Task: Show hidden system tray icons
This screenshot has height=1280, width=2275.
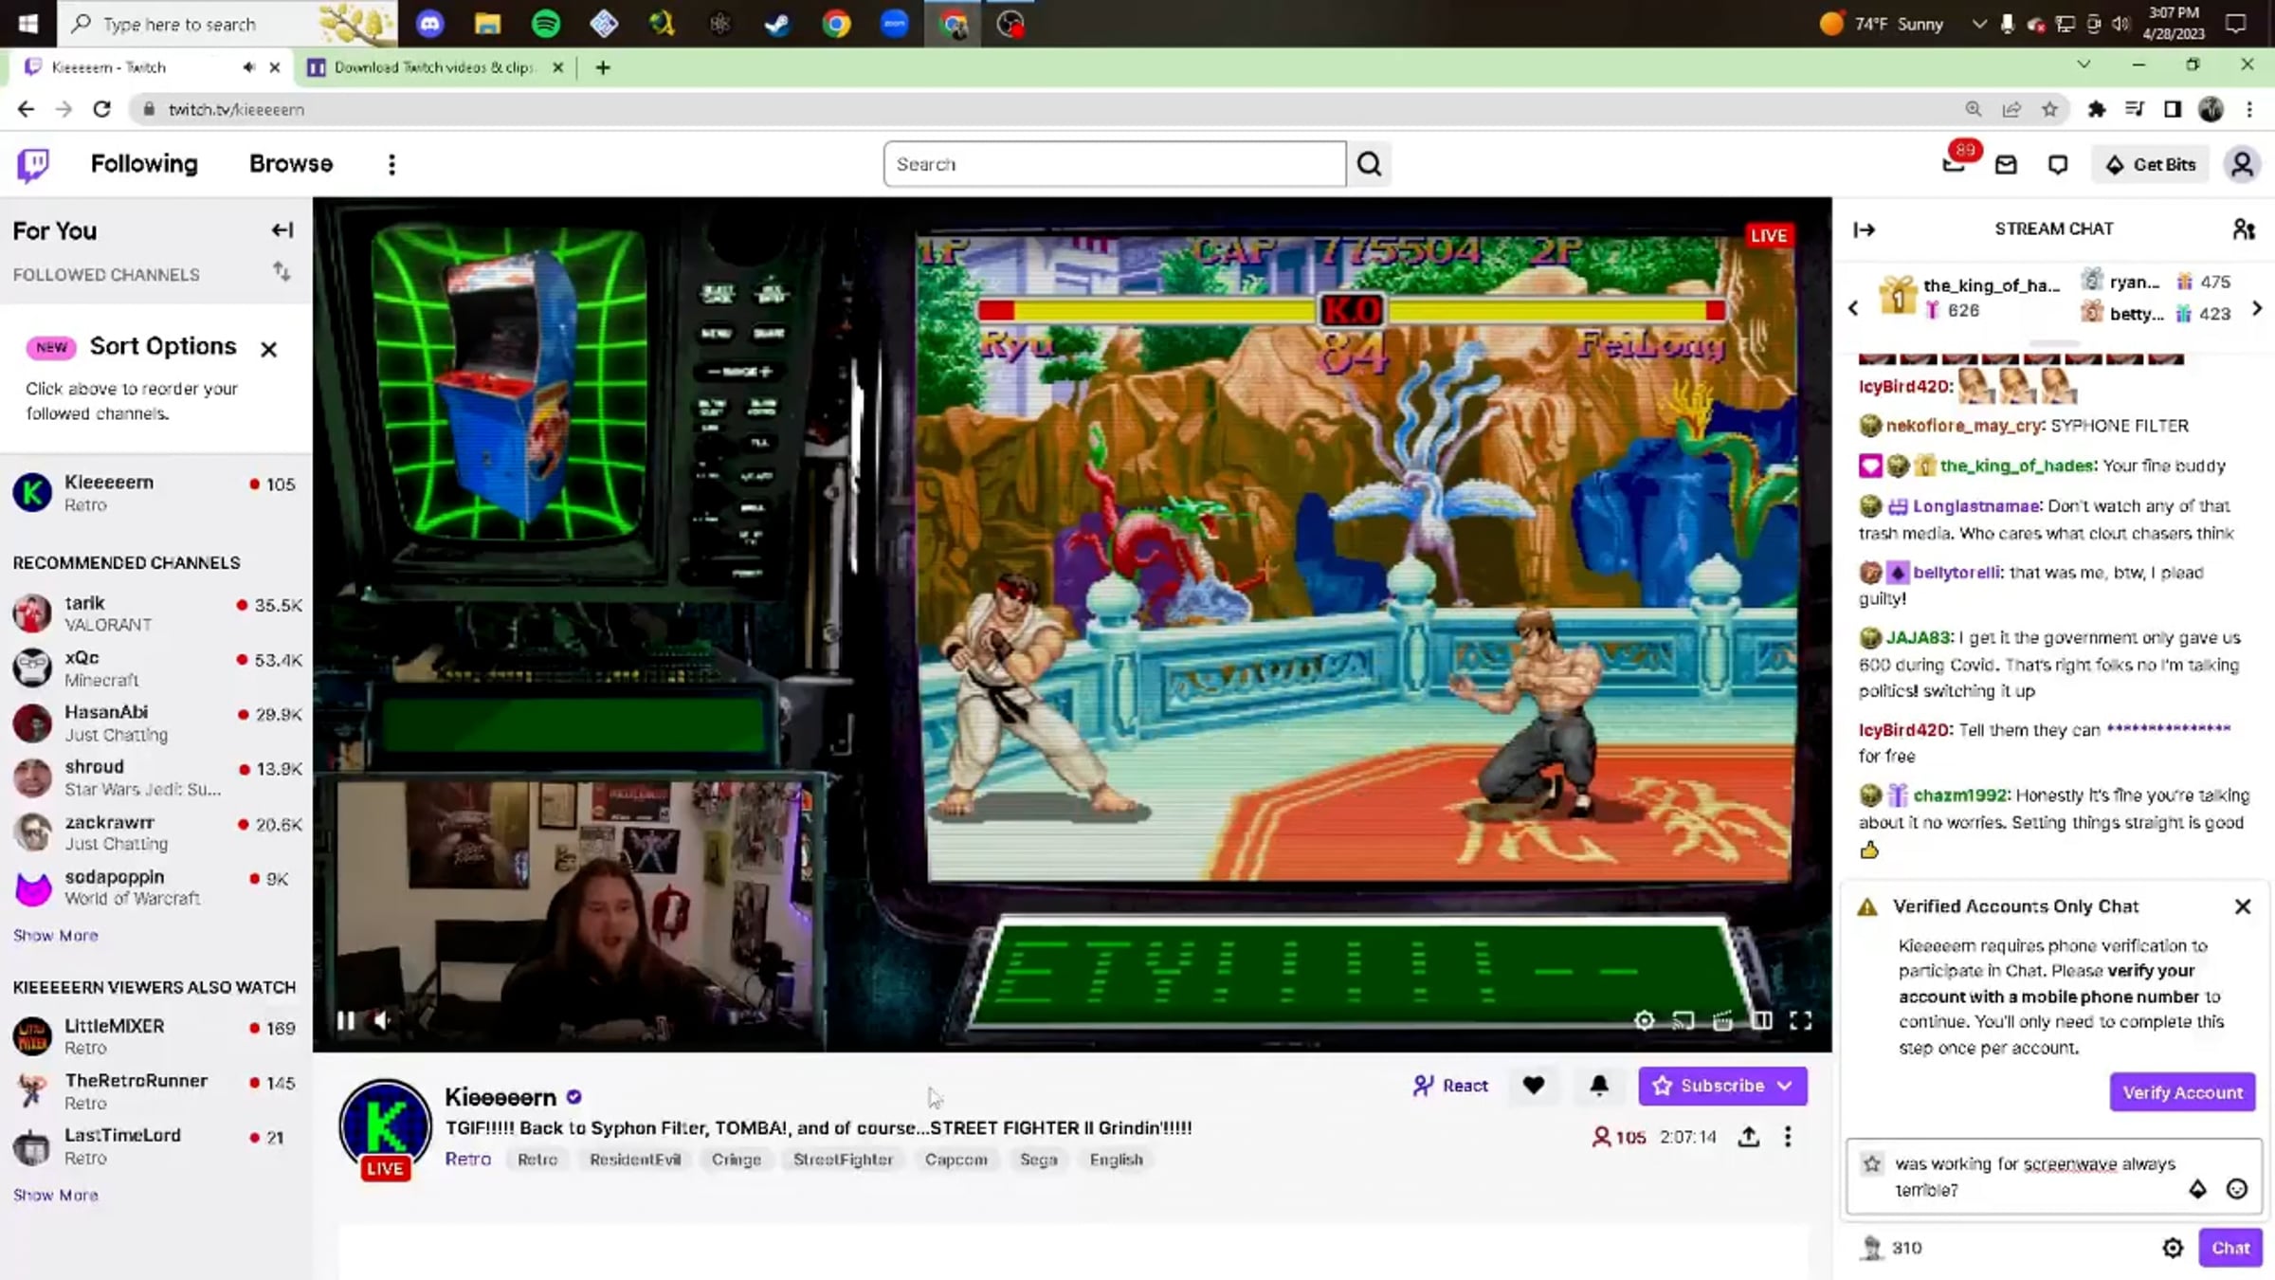Action: pyautogui.click(x=1978, y=25)
